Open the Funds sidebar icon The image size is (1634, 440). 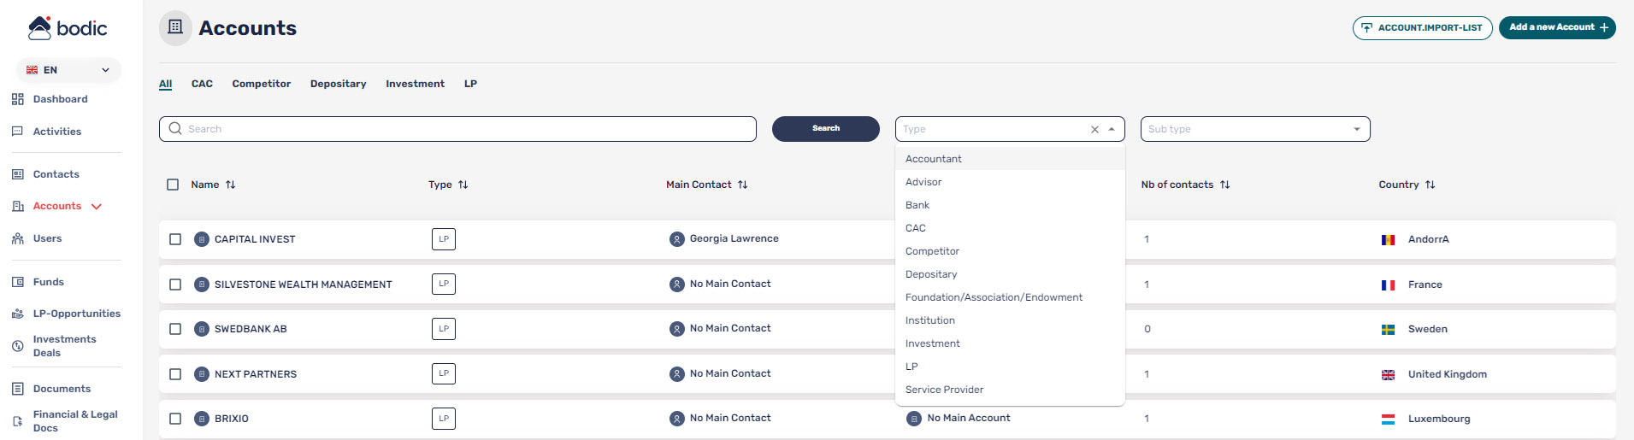(18, 282)
